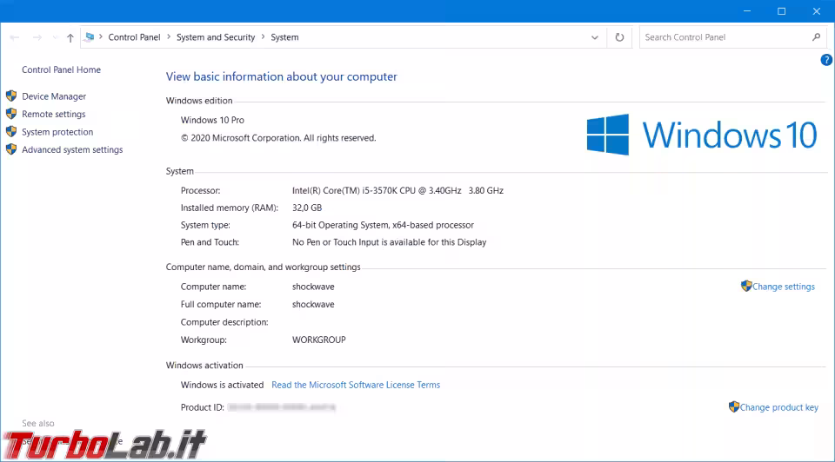Click shield icon beside Advanced system settings
Image resolution: width=835 pixels, height=462 pixels.
[x=11, y=149]
